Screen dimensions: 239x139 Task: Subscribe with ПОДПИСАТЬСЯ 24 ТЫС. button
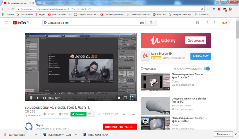pyautogui.click(x=119, y=126)
